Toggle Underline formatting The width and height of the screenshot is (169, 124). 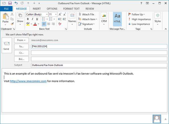(37, 19)
